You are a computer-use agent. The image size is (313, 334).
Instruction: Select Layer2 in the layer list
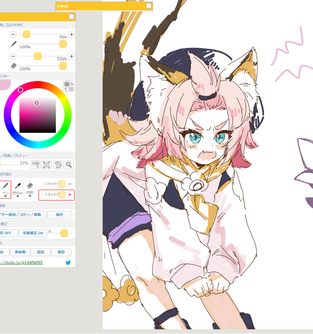click(x=56, y=195)
